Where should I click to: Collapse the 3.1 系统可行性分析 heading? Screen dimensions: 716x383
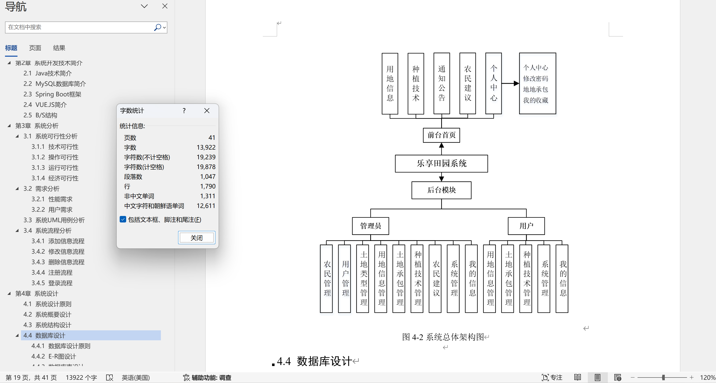point(17,136)
